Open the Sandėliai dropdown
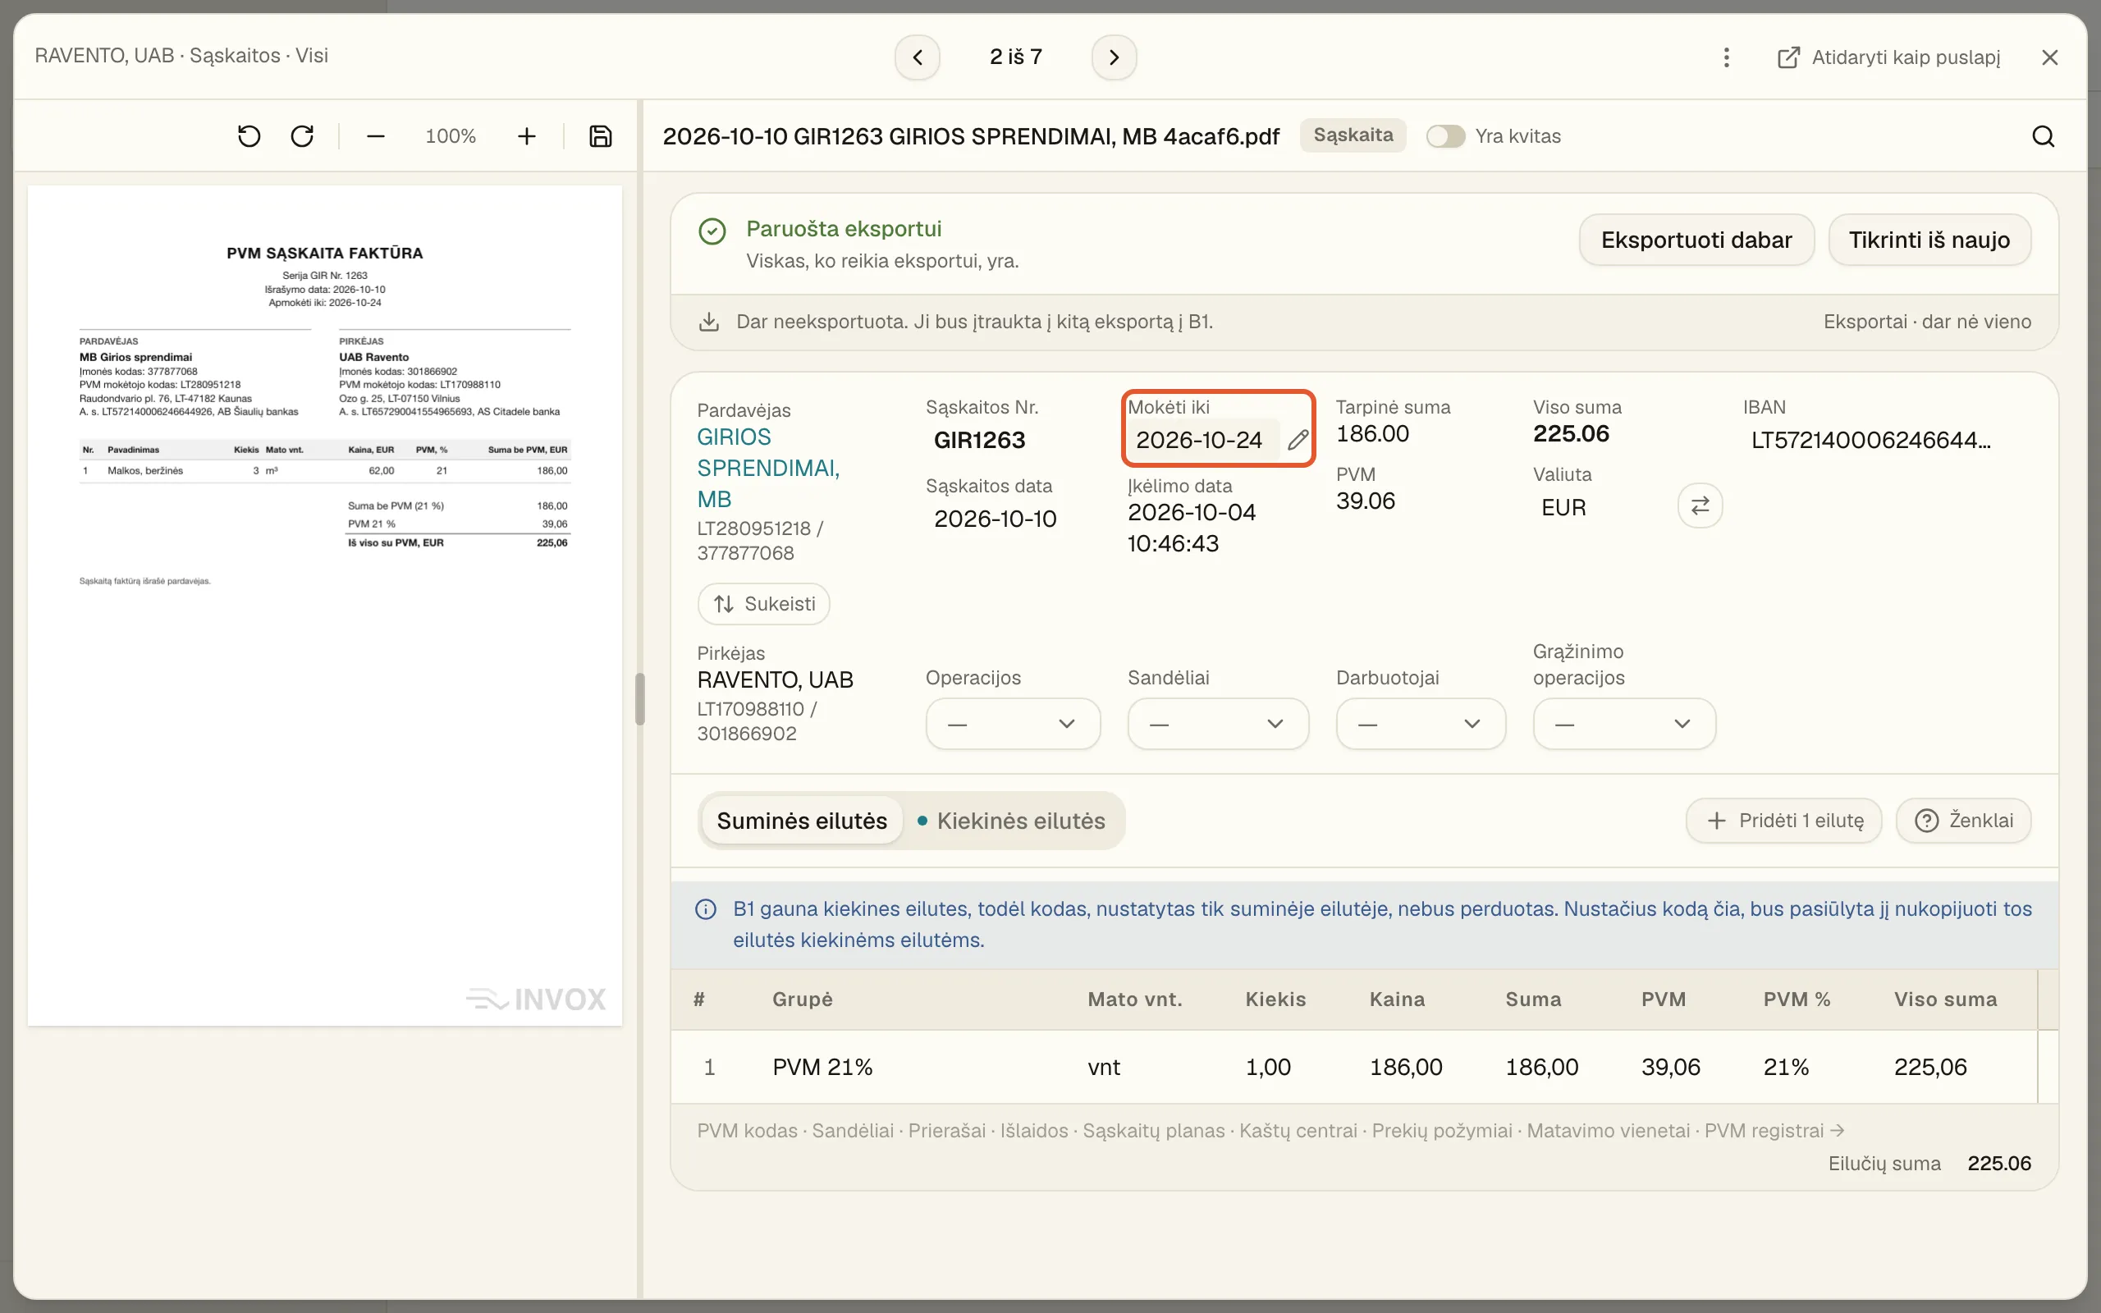2101x1313 pixels. tap(1217, 725)
